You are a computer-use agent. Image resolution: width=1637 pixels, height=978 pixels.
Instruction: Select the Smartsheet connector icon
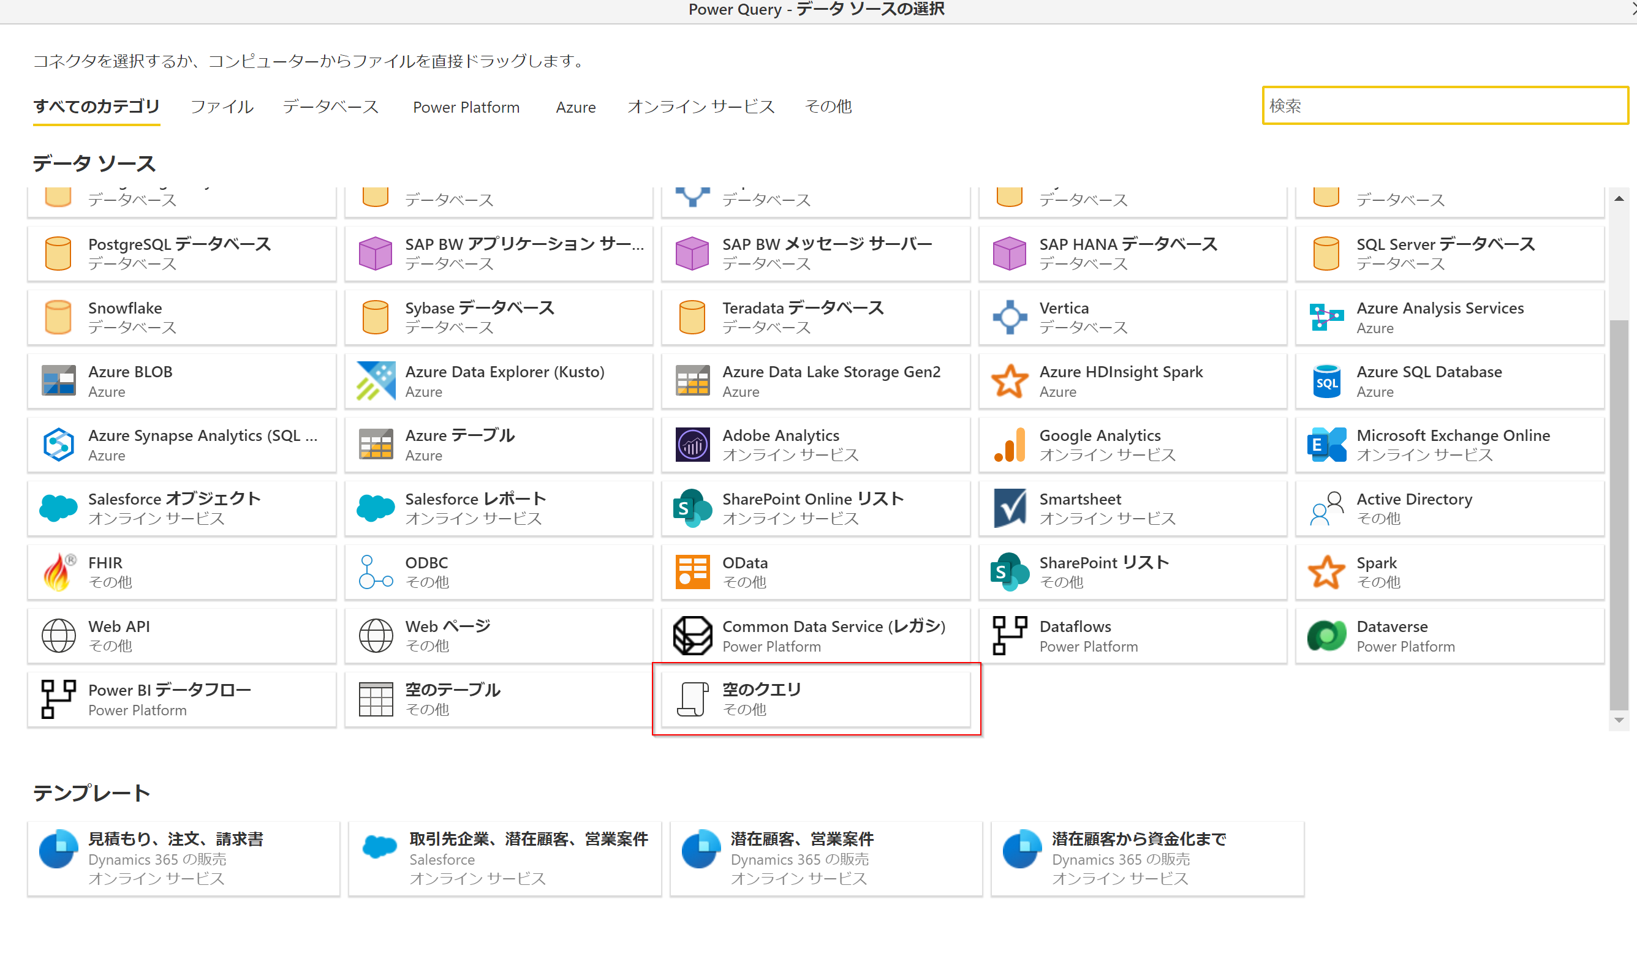click(x=1008, y=508)
